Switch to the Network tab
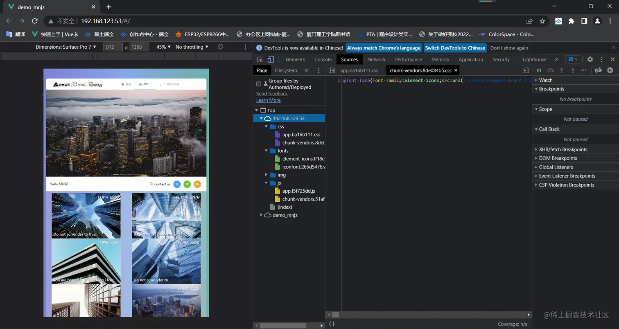Screen dimensions: 619x329 coord(376,59)
